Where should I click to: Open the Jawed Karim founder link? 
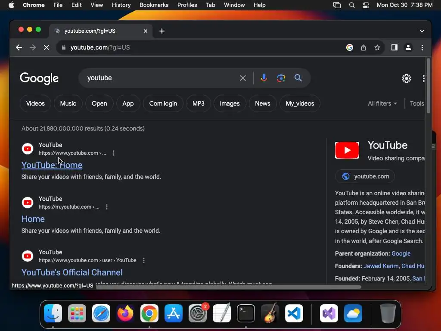click(381, 266)
